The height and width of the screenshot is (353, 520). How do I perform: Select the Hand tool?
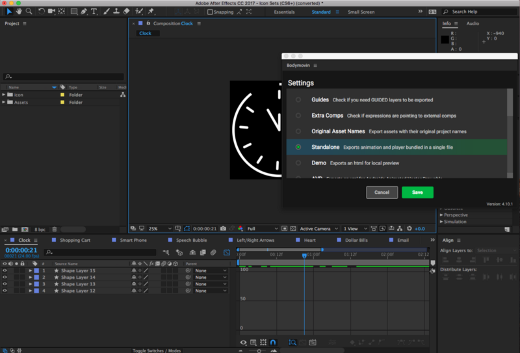click(19, 12)
